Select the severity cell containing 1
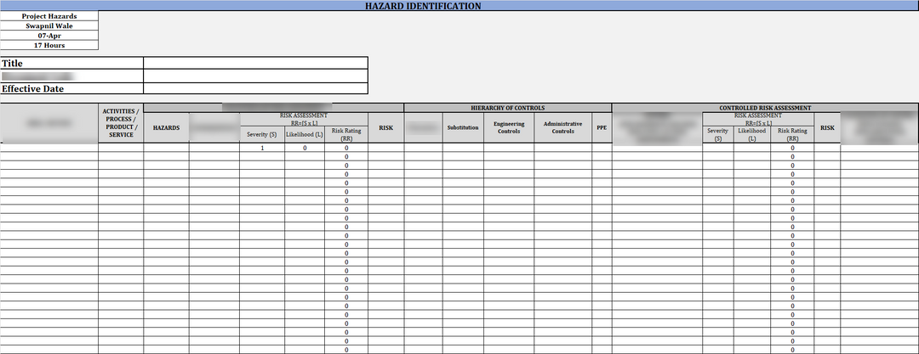This screenshot has width=919, height=354. [262, 148]
